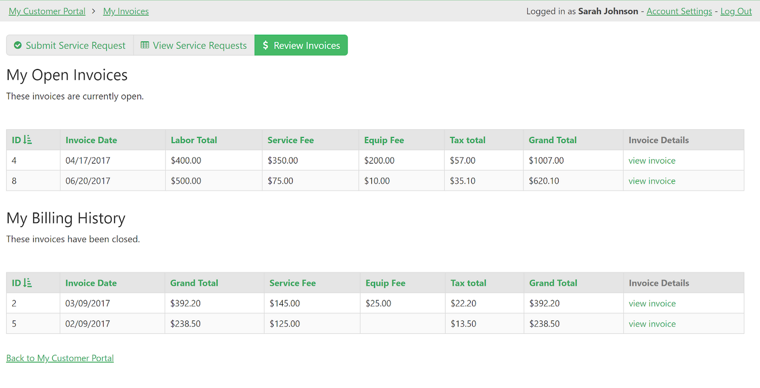760x388 pixels.
Task: Click the dollar sign icon on Review Invoices
Action: [265, 45]
